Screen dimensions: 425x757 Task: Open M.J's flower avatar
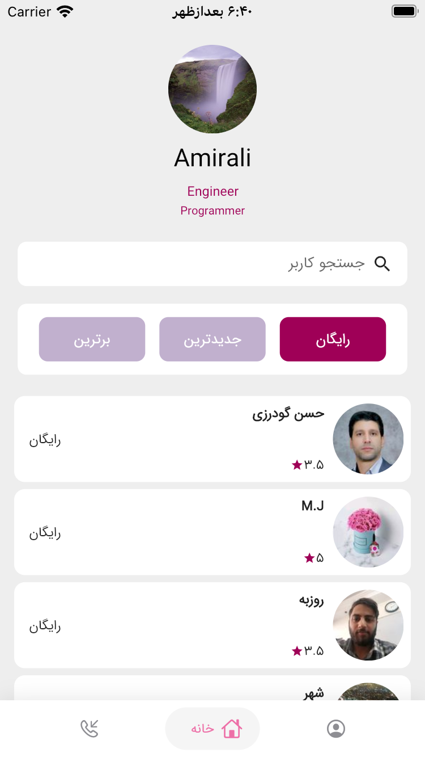(368, 532)
